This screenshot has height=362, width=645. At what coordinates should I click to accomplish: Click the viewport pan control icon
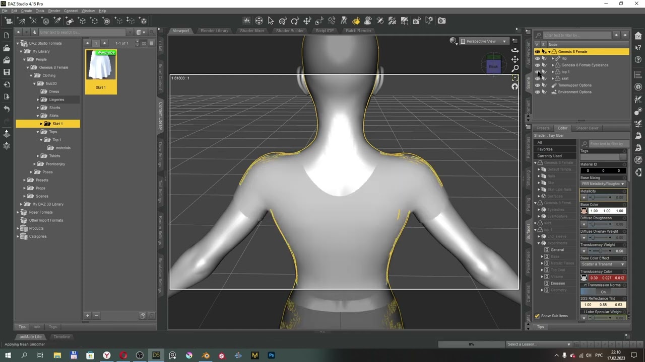coord(514,59)
